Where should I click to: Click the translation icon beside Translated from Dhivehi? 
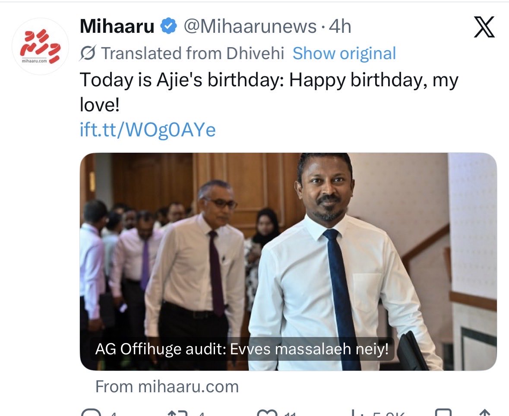pyautogui.click(x=88, y=53)
